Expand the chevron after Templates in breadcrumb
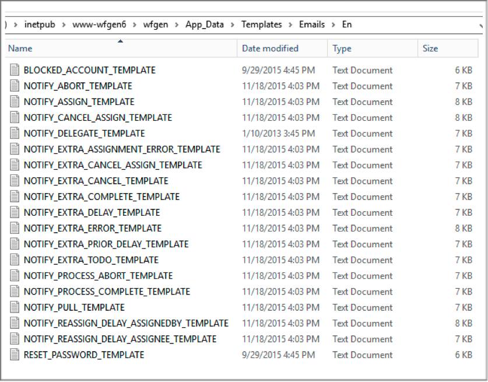The width and height of the screenshot is (488, 382). 290,25
